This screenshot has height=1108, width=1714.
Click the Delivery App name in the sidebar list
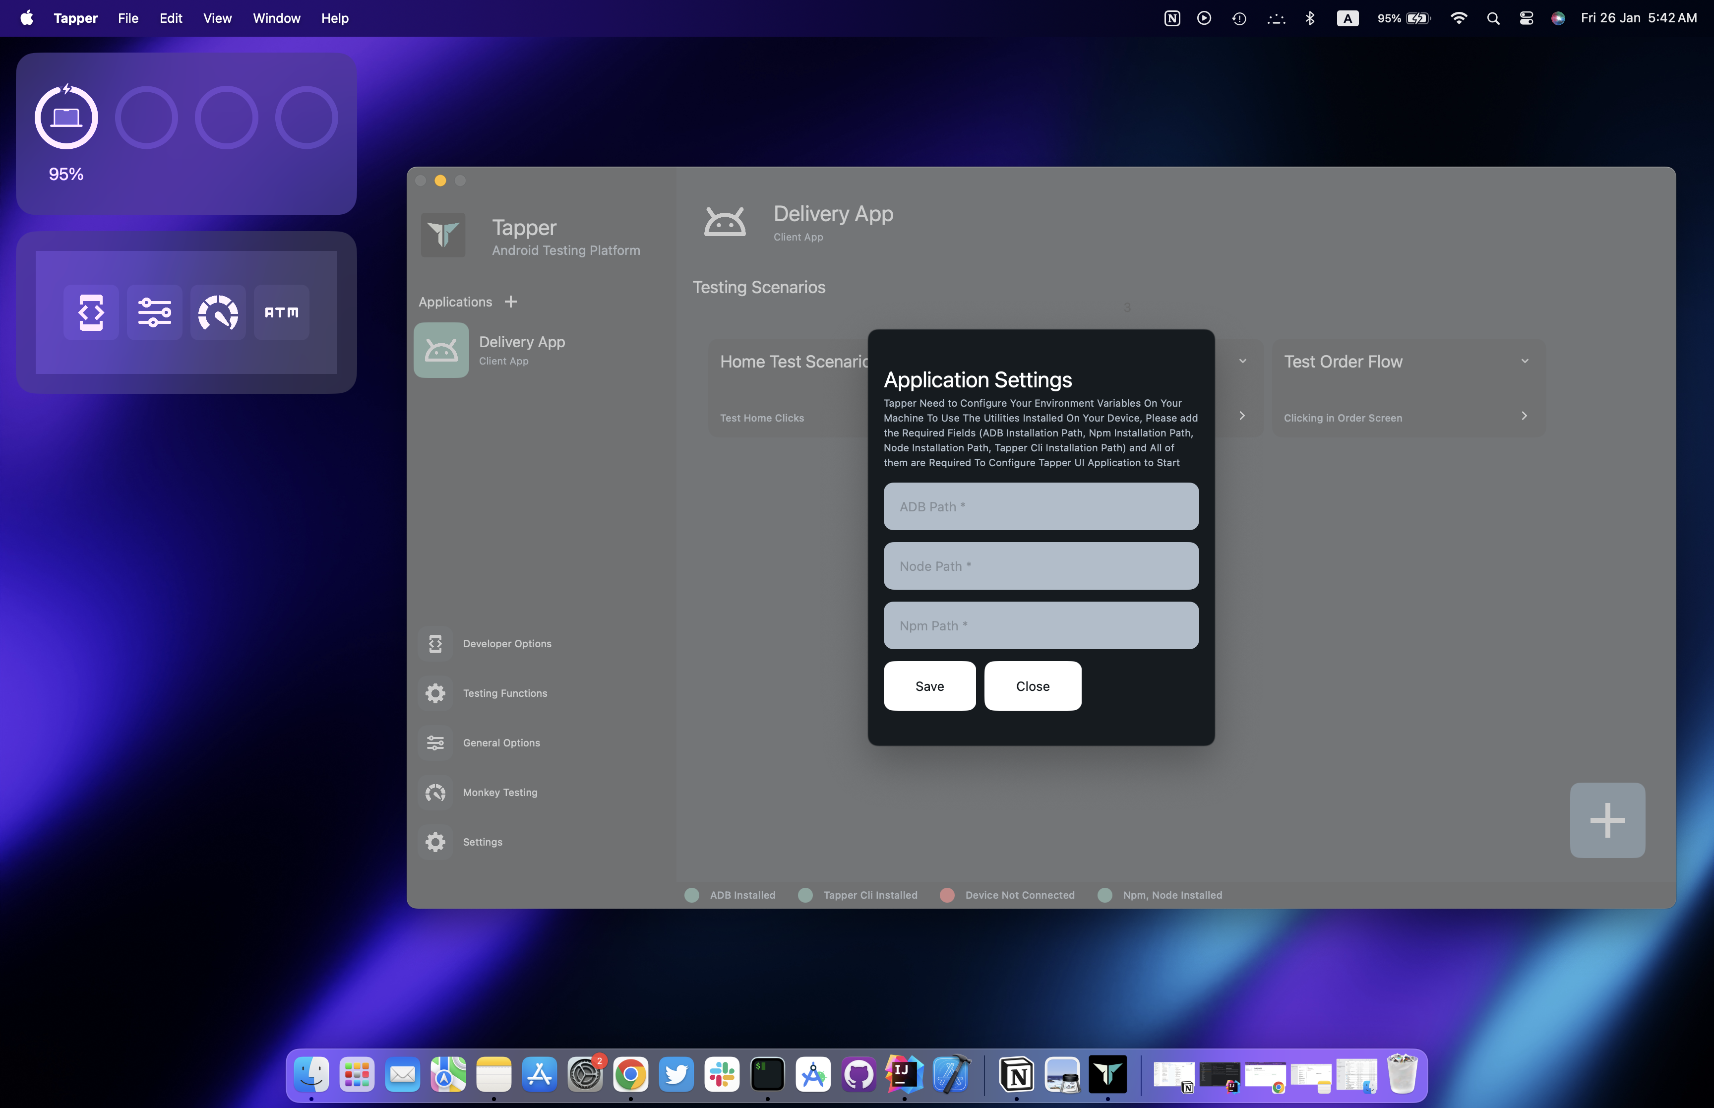tap(521, 342)
